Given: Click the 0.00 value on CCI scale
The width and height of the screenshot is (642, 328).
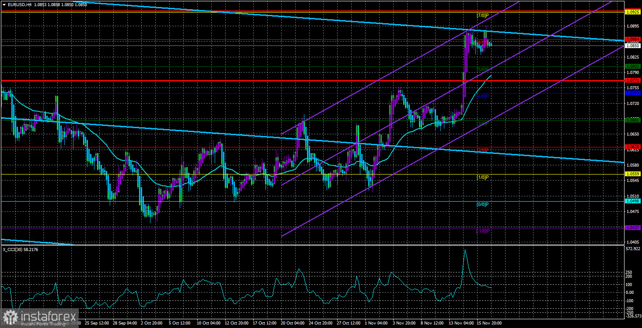Looking at the screenshot, I should click(630, 292).
